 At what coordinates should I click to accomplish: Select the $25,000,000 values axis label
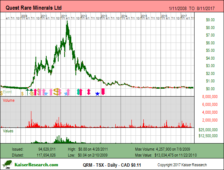click(x=208, y=130)
